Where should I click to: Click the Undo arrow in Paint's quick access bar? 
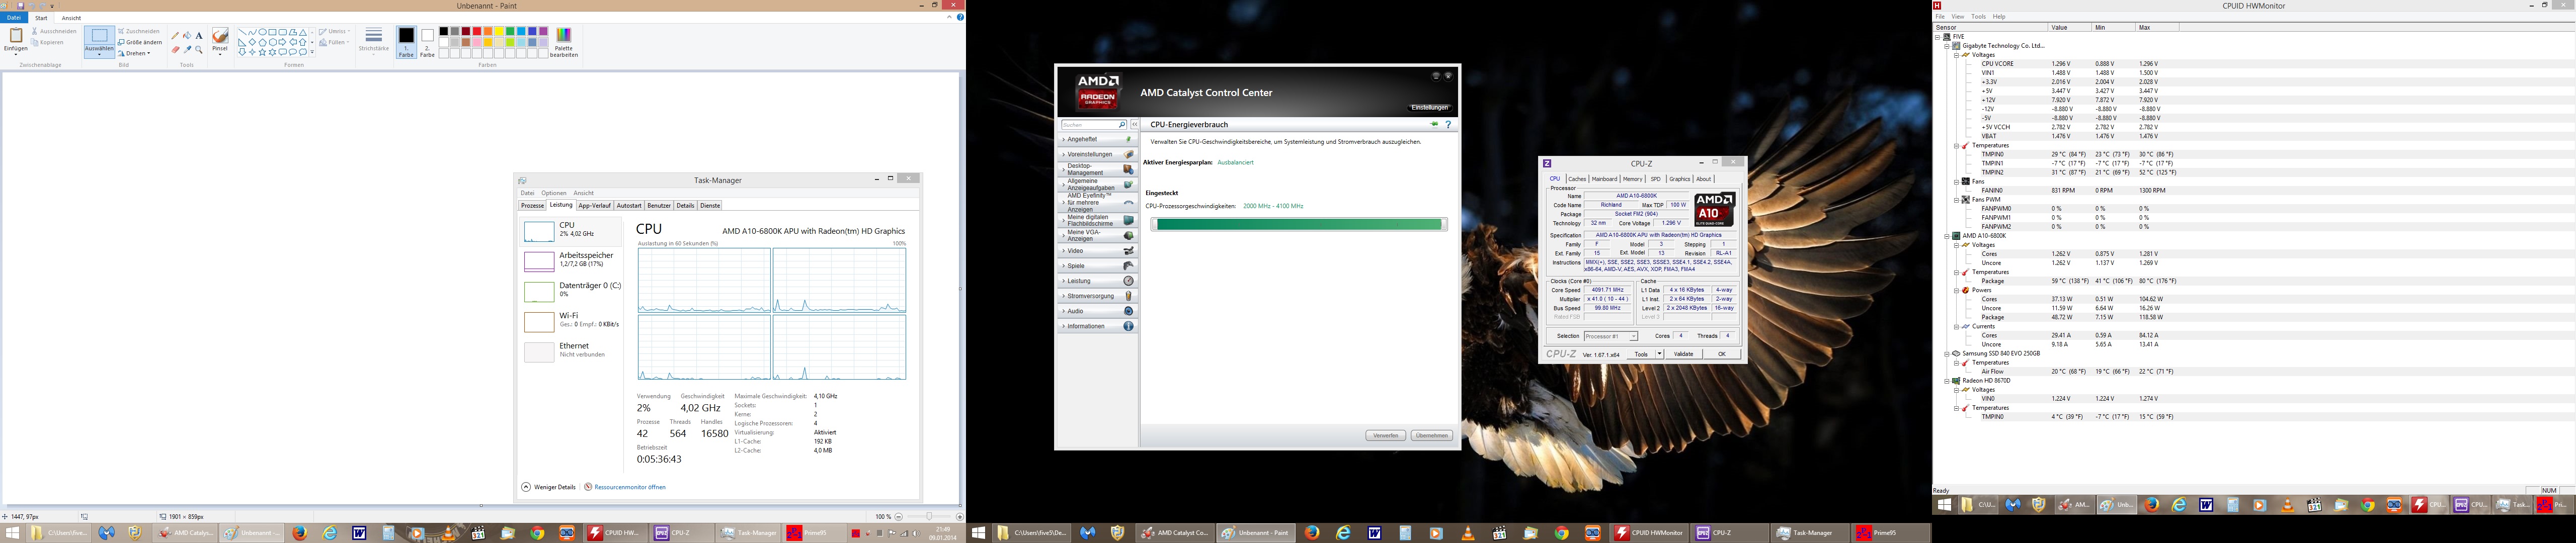[x=32, y=6]
